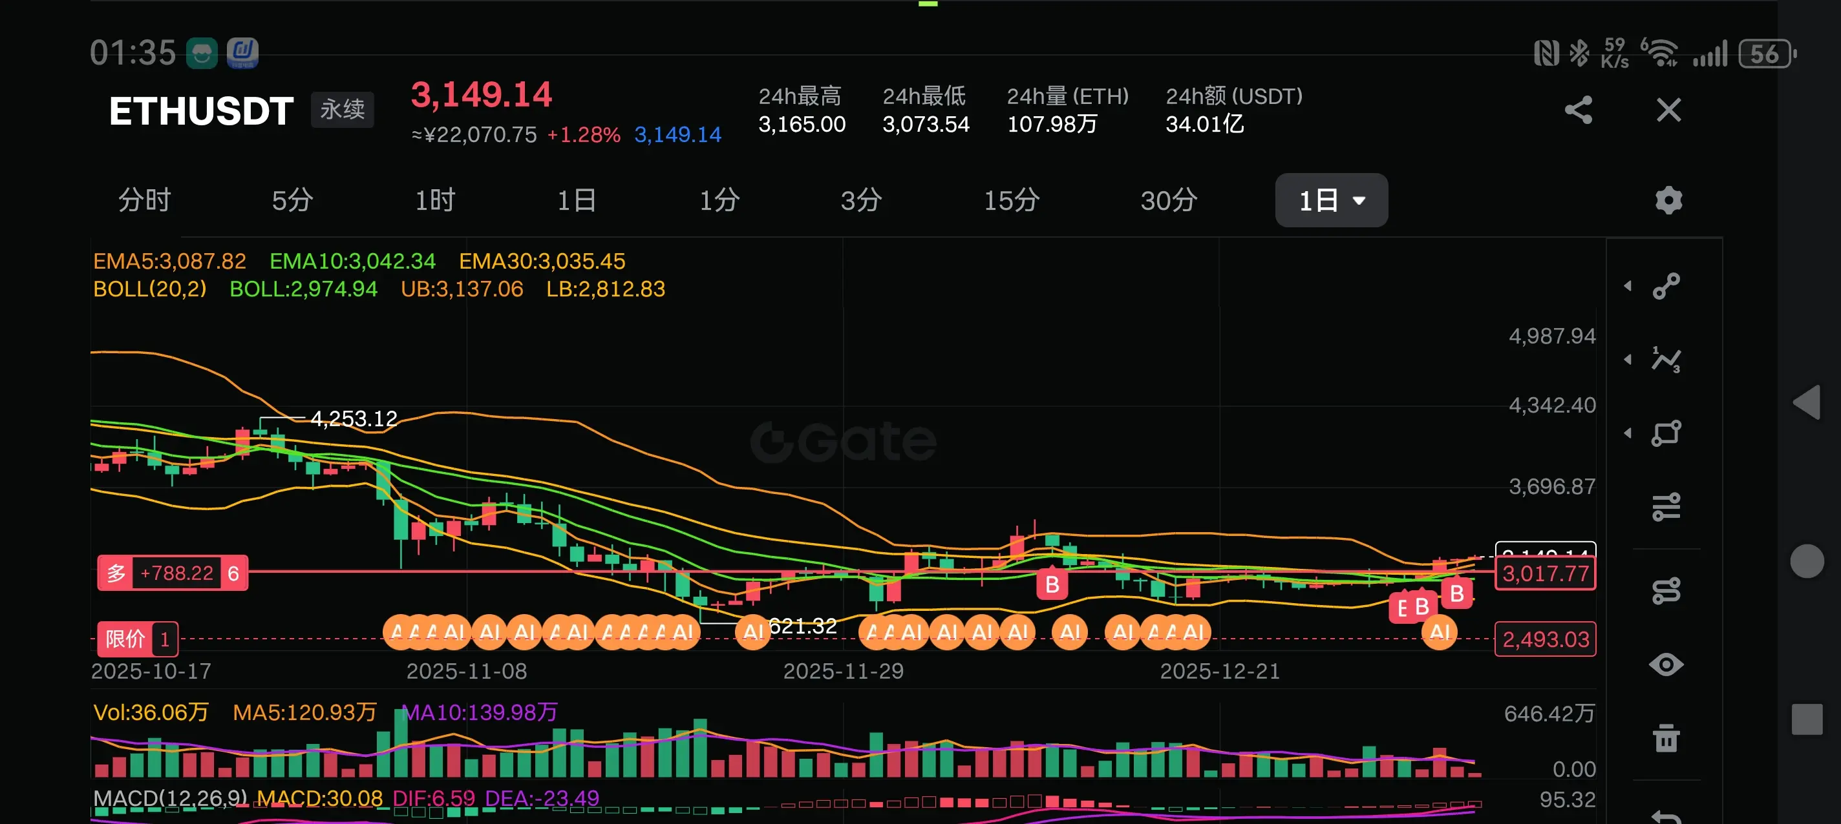Select the 1时 interval tab
This screenshot has height=824, width=1841.
coord(434,200)
